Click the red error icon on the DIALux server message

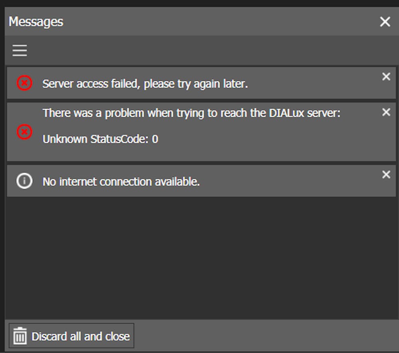(24, 132)
